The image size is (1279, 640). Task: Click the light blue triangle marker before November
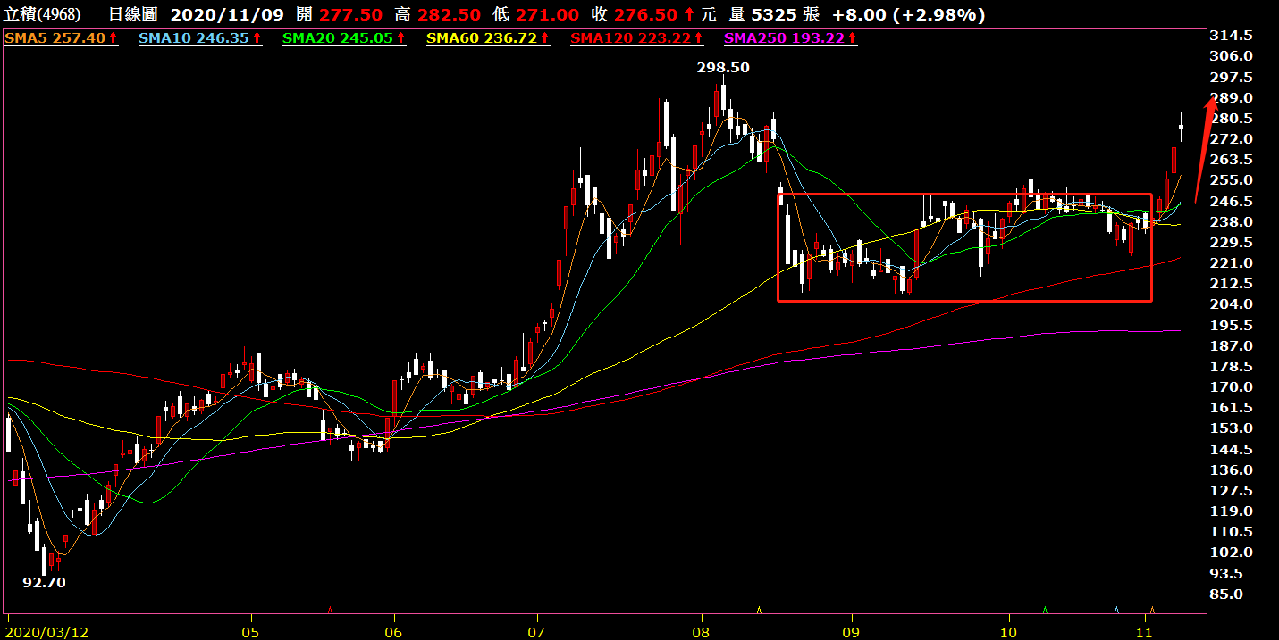pyautogui.click(x=1116, y=610)
